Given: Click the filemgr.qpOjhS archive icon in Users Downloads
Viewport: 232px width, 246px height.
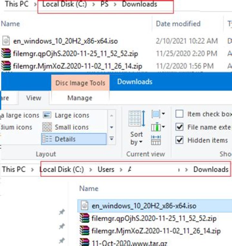Looking at the screenshot, I should click(84, 218).
